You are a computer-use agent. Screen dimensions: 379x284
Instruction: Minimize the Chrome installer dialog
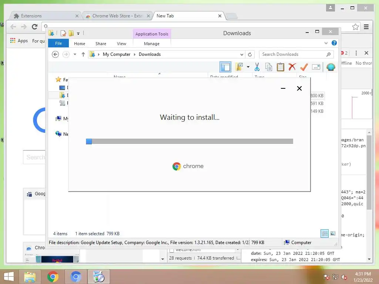(x=283, y=88)
